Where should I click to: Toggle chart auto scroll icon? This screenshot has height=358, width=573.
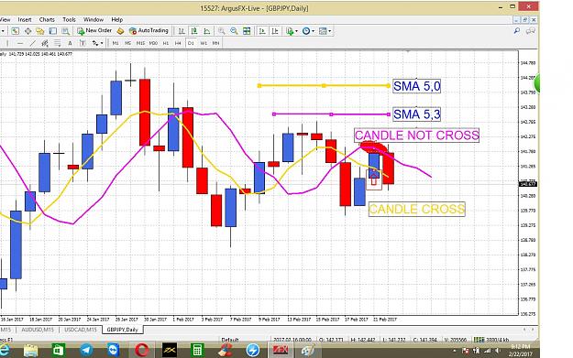[262, 31]
